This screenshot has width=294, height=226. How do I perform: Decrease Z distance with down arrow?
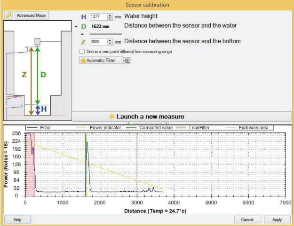pyautogui.click(x=110, y=43)
